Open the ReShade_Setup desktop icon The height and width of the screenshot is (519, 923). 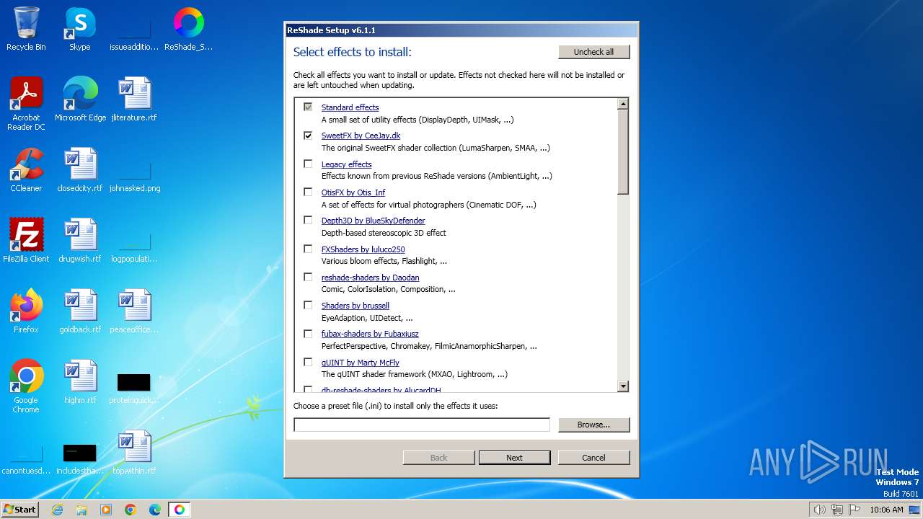tap(189, 29)
